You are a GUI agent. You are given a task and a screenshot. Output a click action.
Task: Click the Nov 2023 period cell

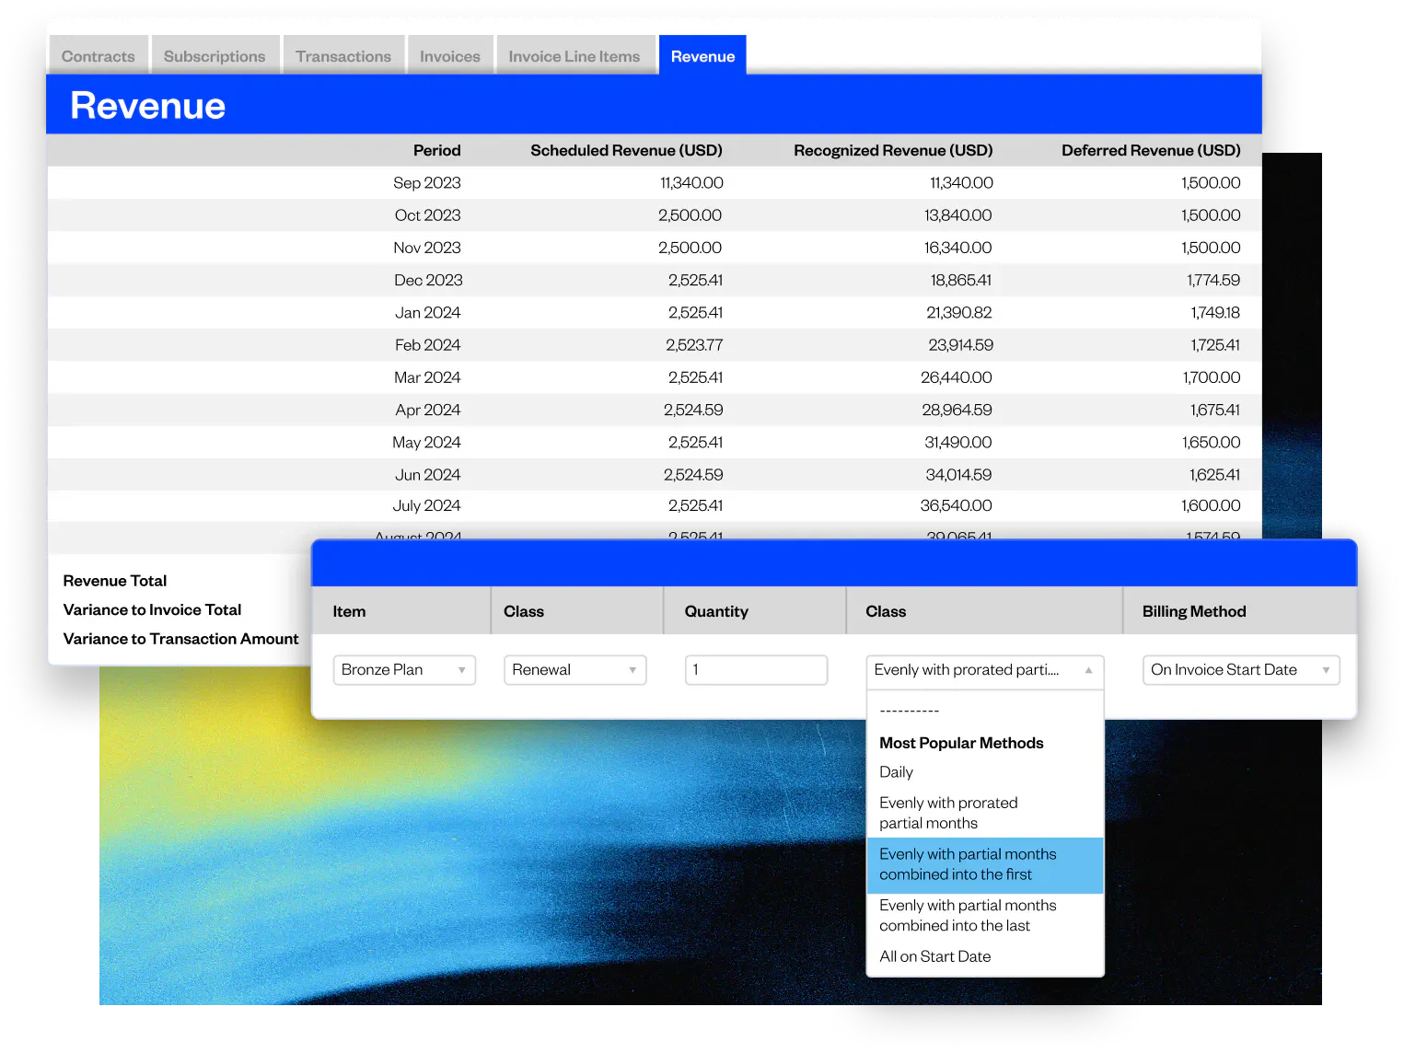click(427, 248)
